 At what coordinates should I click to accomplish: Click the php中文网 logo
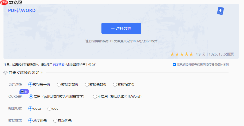(x=11, y=2)
